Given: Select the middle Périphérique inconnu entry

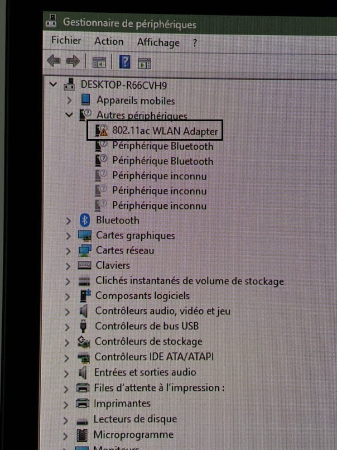Looking at the screenshot, I should [x=159, y=190].
